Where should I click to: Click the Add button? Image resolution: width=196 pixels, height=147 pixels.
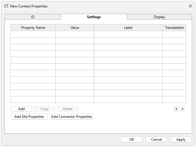(21, 109)
